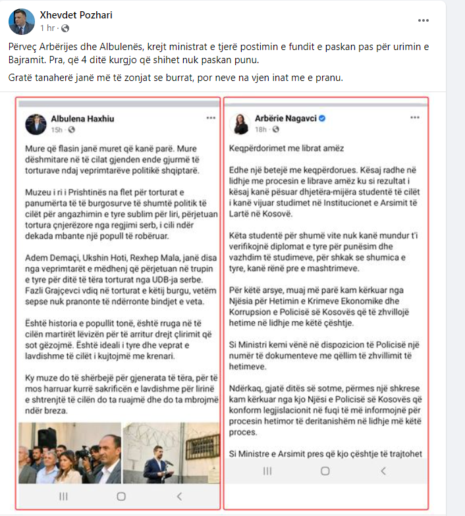This screenshot has height=516, width=465.
Task: Open the crowd photo thumbnail in Albulena's post
Action: (x=70, y=453)
